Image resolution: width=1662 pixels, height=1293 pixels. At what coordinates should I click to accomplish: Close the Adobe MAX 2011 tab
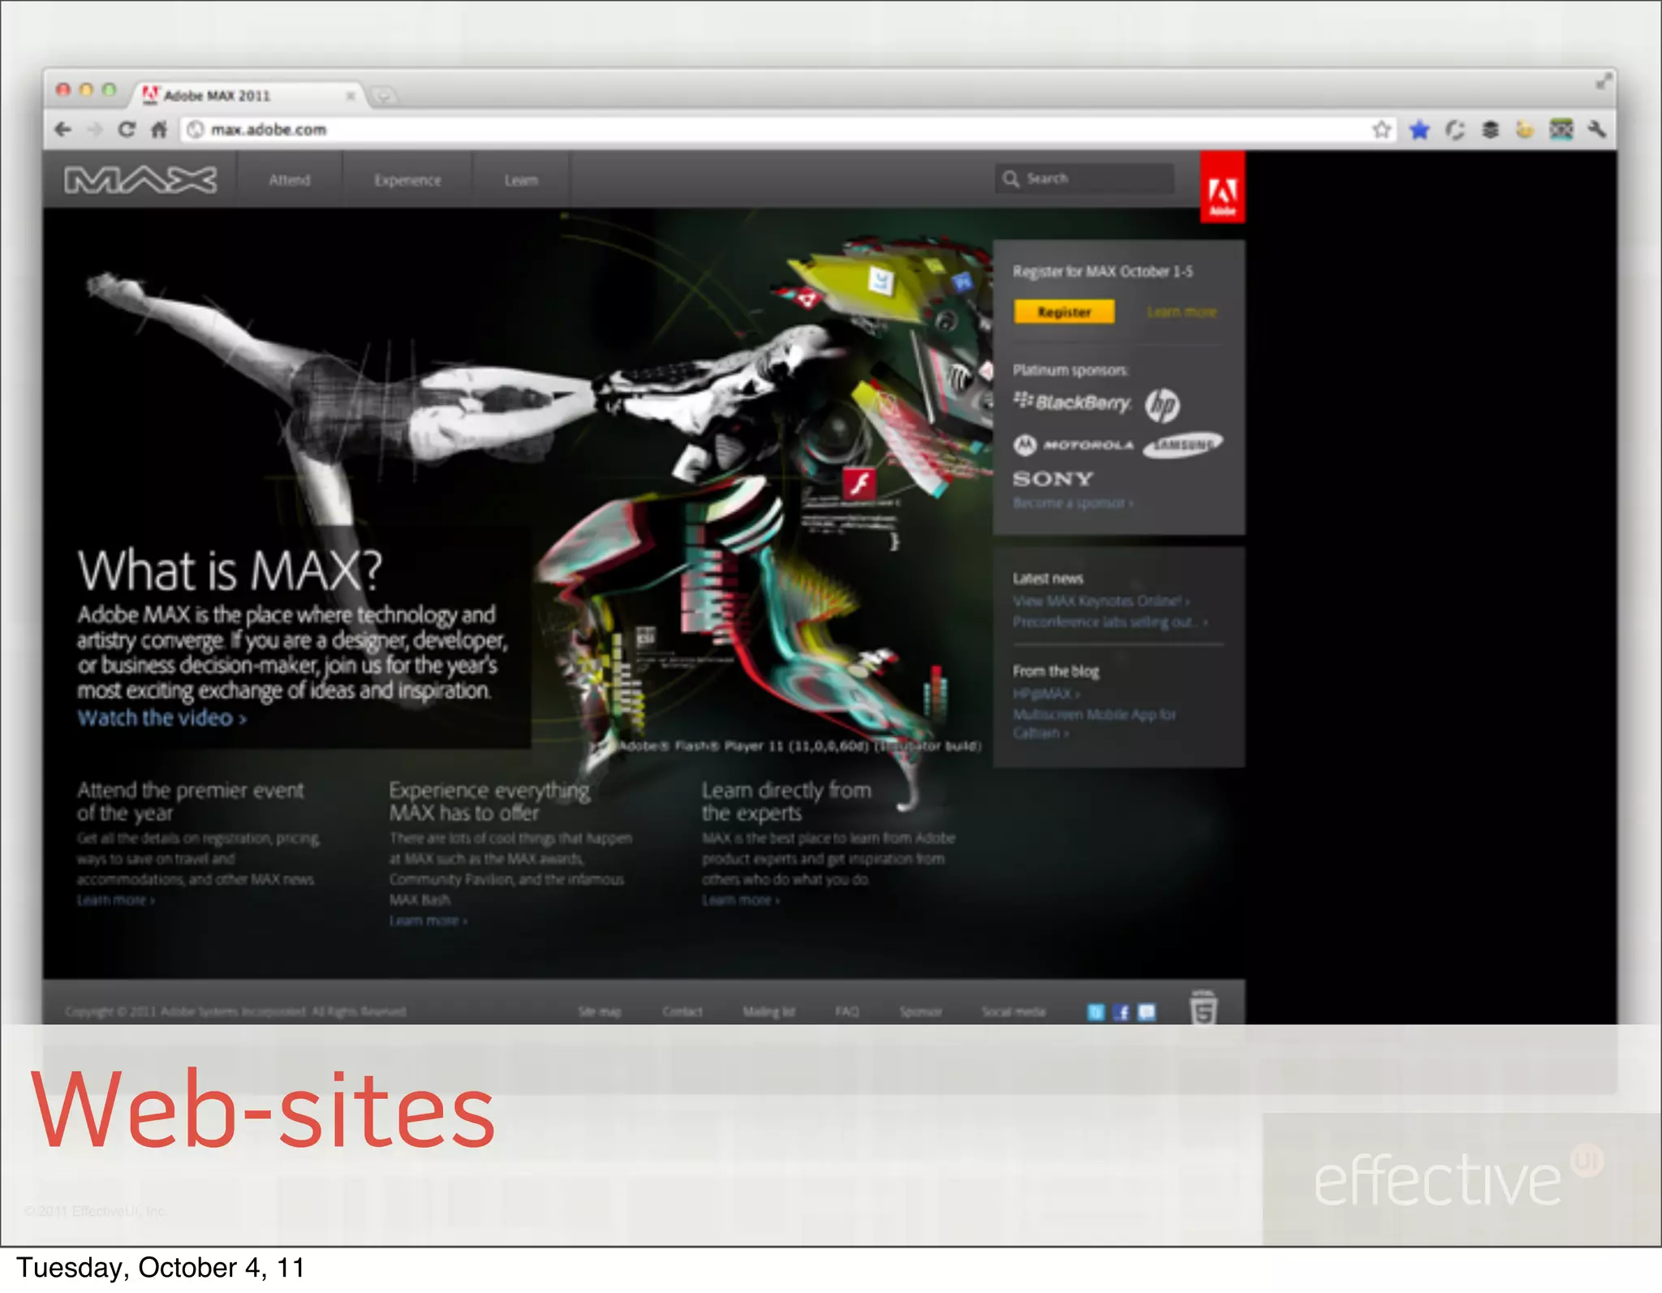[351, 96]
